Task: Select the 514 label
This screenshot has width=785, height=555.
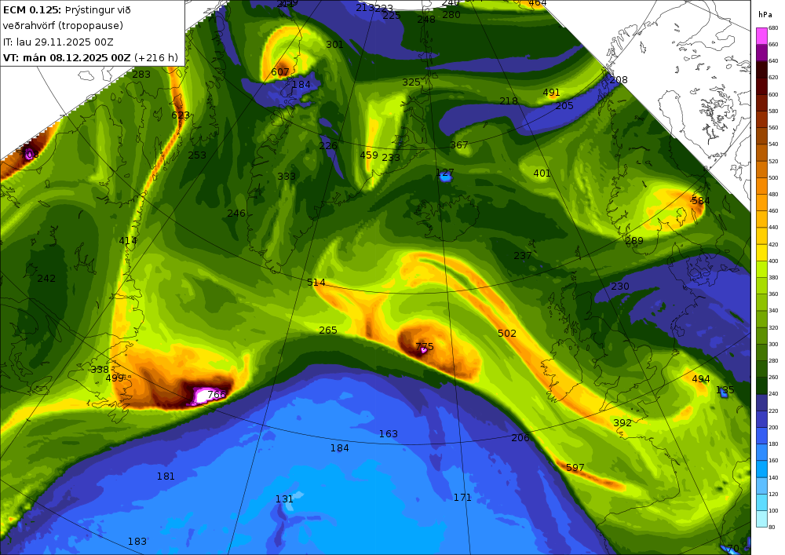Action: [x=316, y=283]
